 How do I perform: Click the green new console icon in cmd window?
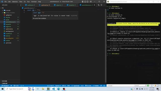[148, 85]
